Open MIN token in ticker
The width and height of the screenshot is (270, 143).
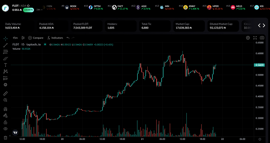[164, 7]
